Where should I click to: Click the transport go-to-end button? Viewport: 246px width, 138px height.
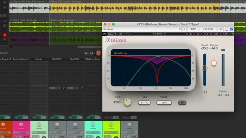91,53
